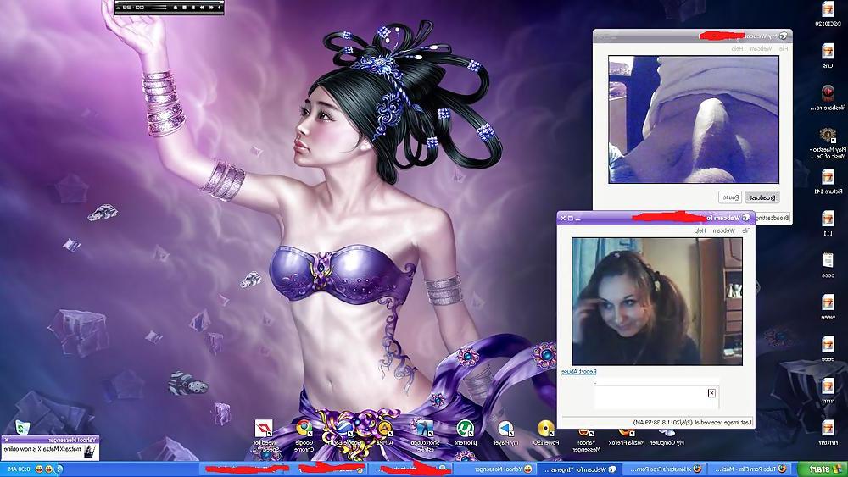Click the mini player stop button

[184, 8]
